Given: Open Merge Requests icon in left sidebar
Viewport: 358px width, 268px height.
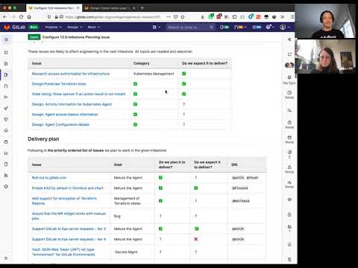Looking at the screenshot, I should 6,86.
